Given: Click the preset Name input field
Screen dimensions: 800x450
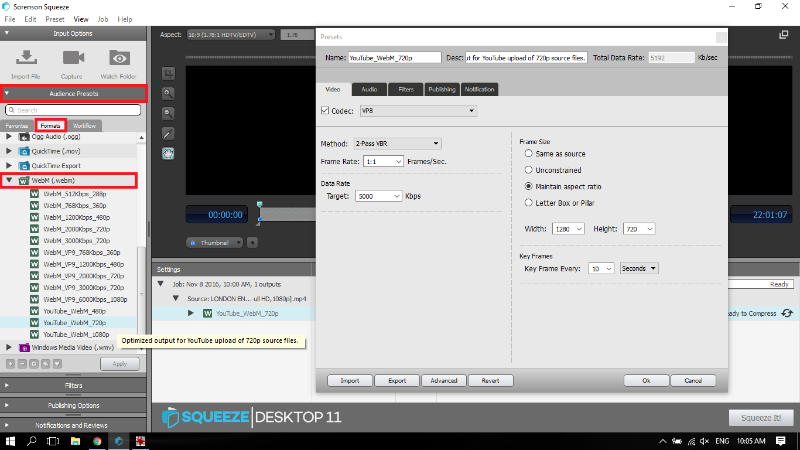Looking at the screenshot, I should point(395,57).
